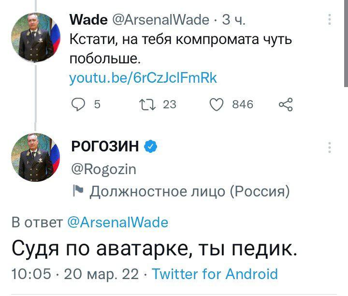Expand the three-dot menu on РОГОЗИН's tweet

point(330,148)
